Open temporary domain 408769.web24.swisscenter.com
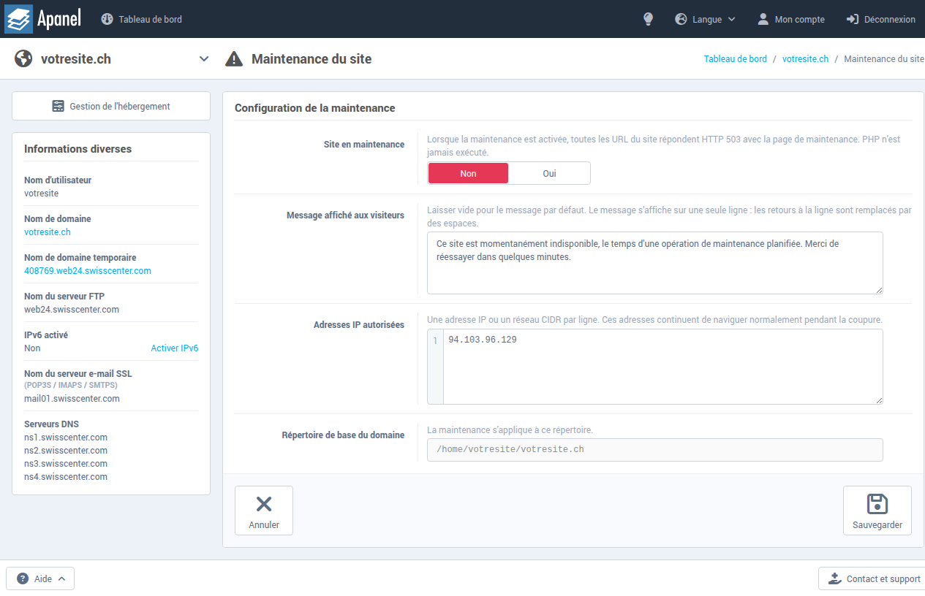The width and height of the screenshot is (925, 596). click(x=88, y=271)
